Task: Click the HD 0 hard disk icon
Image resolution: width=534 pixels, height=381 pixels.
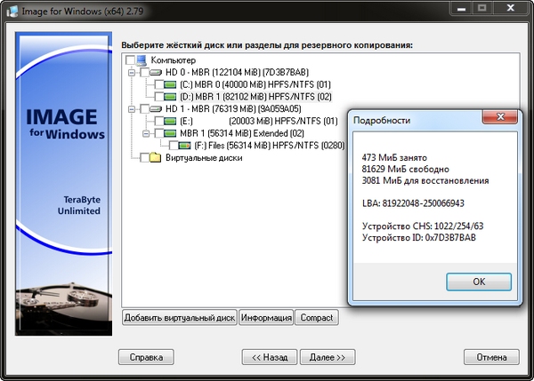Action: (x=158, y=71)
